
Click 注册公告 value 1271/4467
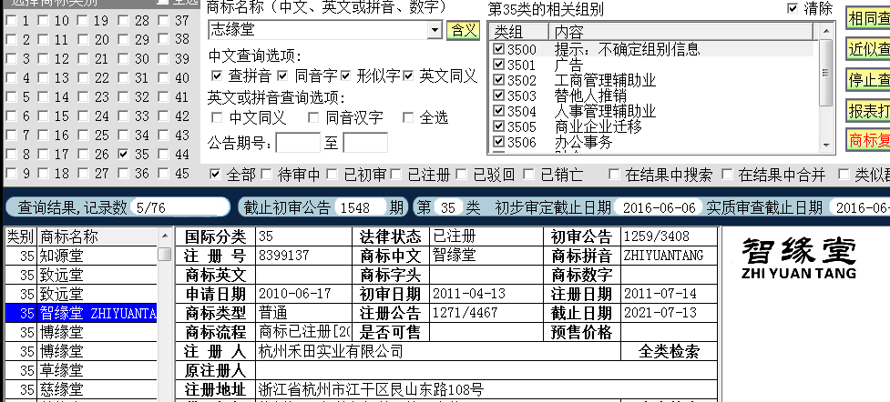[x=465, y=313]
